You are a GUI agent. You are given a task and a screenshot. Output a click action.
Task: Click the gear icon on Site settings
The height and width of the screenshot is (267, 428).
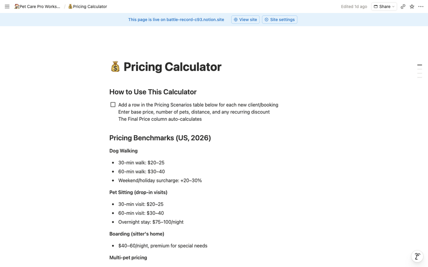click(x=267, y=20)
